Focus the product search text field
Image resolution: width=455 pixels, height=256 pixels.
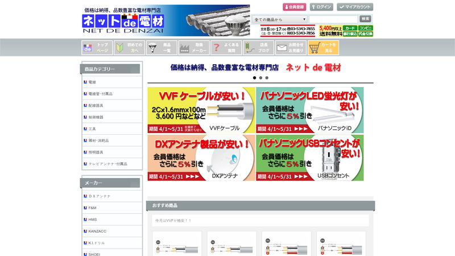click(333, 19)
